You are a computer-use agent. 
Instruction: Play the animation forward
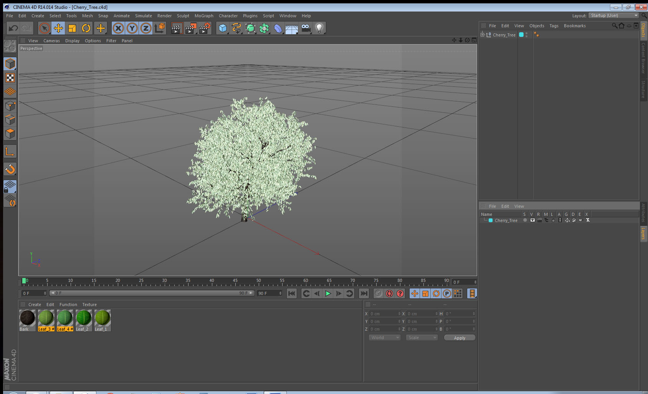(x=328, y=293)
